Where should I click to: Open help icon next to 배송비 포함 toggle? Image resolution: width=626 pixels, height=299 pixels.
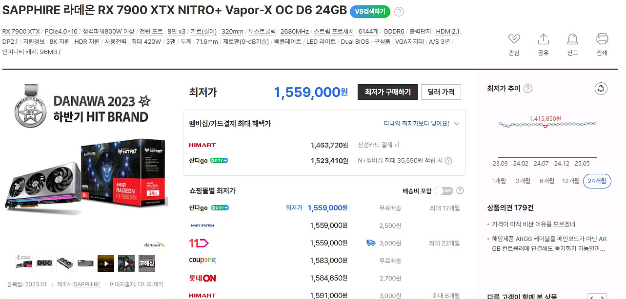(x=460, y=190)
